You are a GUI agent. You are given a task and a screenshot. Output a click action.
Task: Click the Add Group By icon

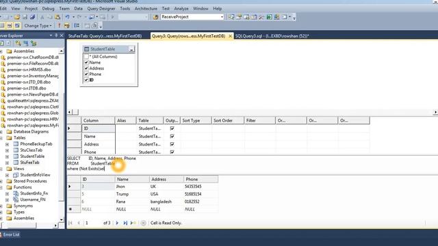(x=77, y=26)
